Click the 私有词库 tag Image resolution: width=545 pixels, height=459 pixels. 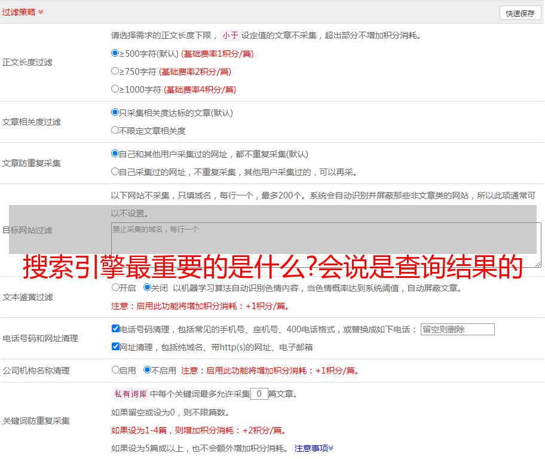pos(131,394)
